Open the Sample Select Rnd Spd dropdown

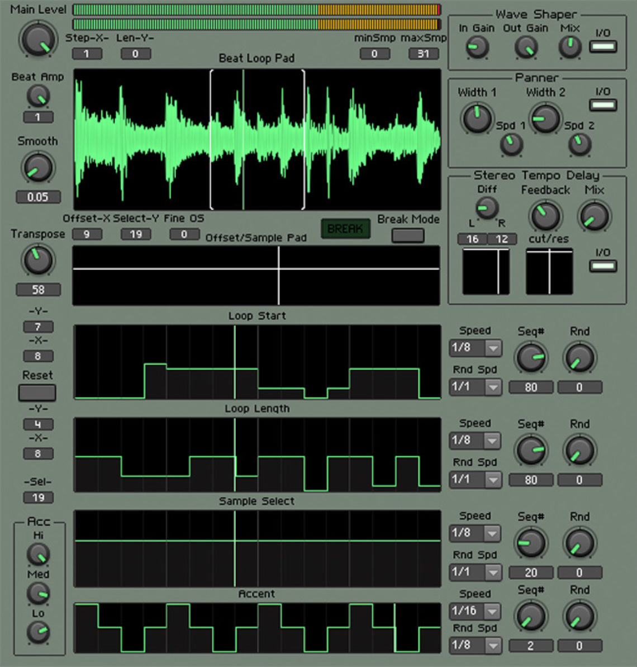click(x=476, y=572)
